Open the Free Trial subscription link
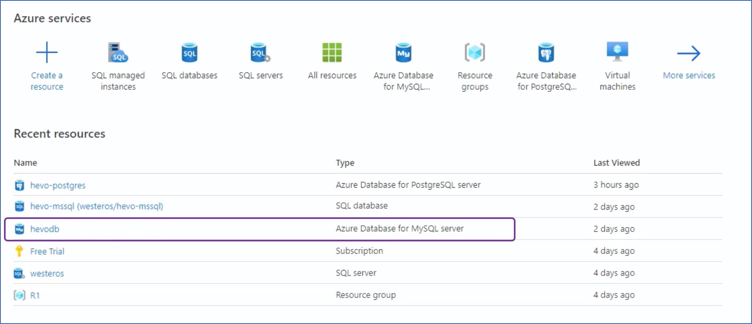752x324 pixels. (47, 251)
